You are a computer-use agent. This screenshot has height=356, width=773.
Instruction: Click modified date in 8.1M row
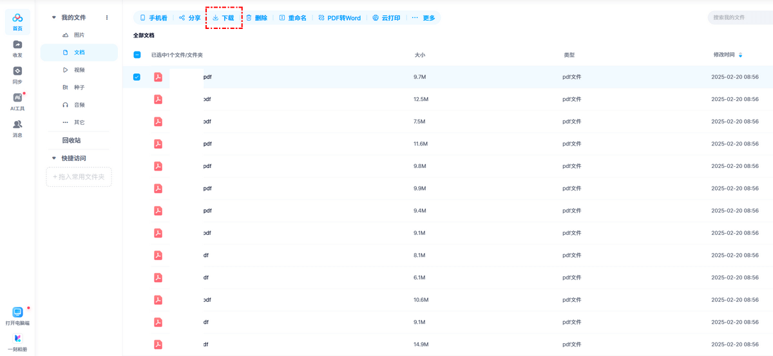click(x=734, y=256)
